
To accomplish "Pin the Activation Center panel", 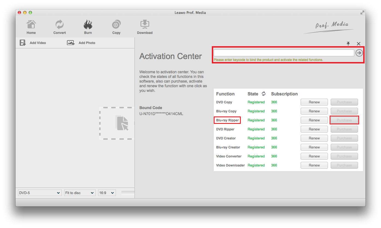I will 348,44.
